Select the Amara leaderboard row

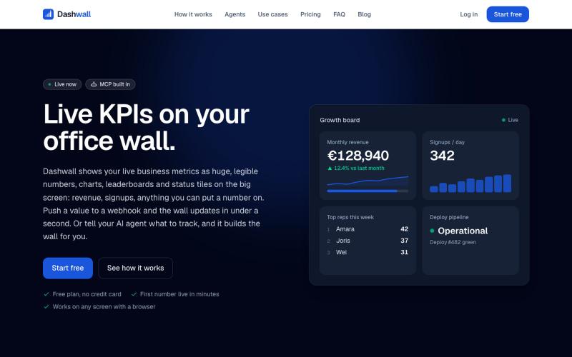click(x=368, y=229)
